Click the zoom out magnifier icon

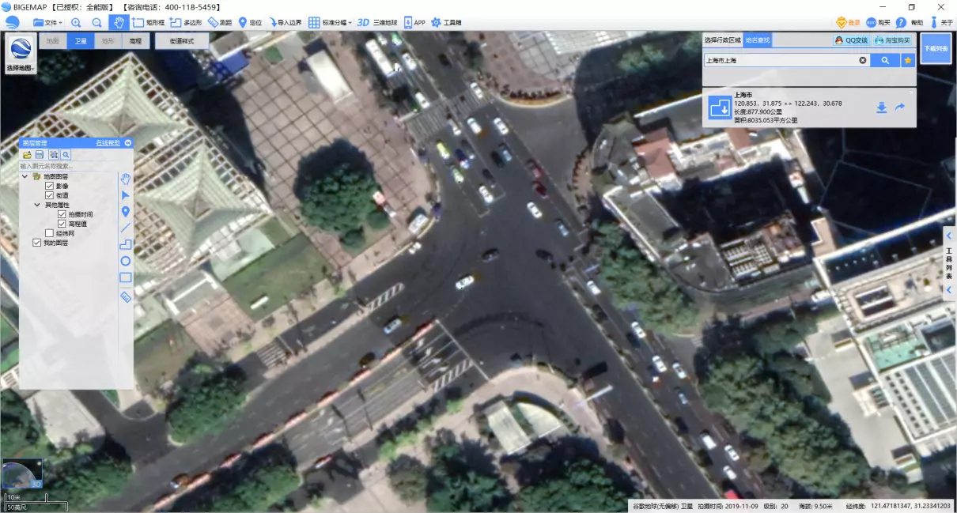[x=96, y=23]
